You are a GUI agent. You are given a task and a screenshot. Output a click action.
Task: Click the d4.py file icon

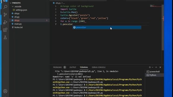[12, 13]
